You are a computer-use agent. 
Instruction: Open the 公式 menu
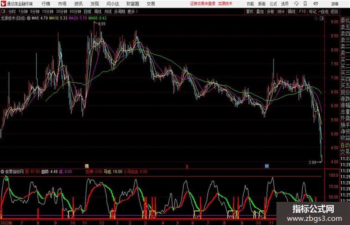click(273, 4)
